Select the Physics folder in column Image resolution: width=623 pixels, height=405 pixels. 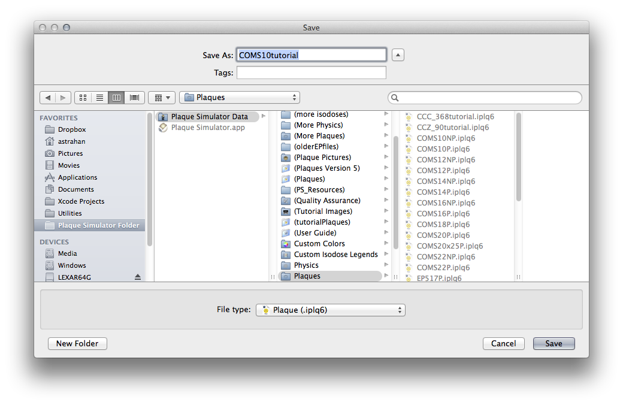pos(306,265)
